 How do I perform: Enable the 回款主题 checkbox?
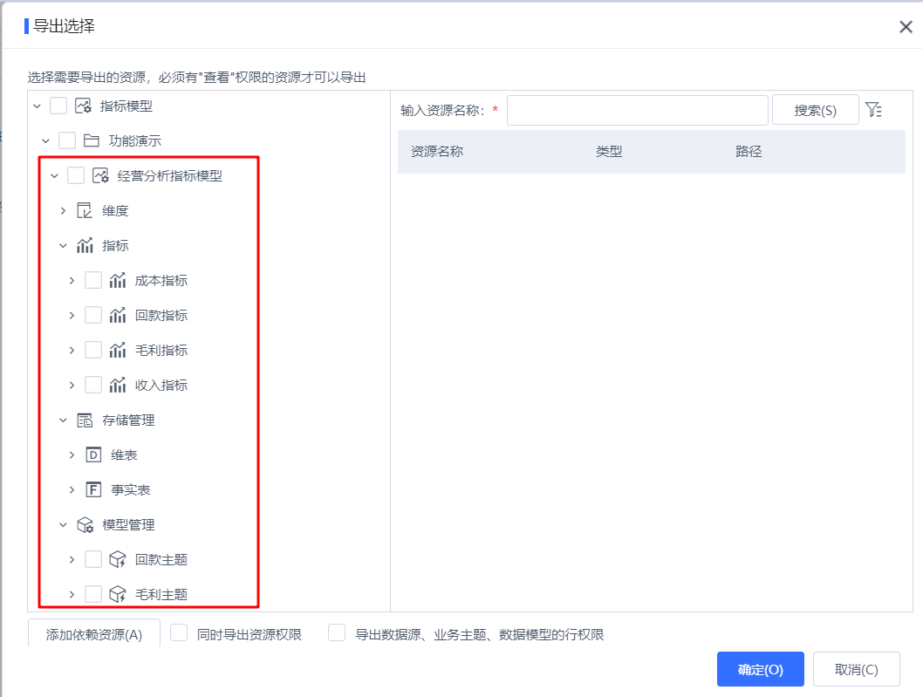[x=93, y=559]
